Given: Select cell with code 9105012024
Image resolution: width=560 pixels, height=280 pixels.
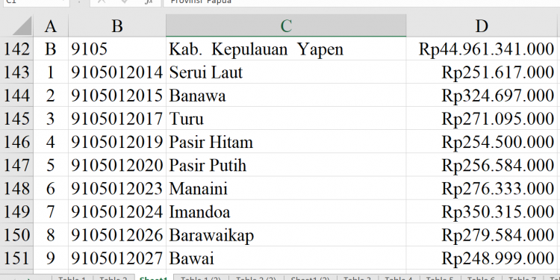Looking at the screenshot, I should 117,211.
